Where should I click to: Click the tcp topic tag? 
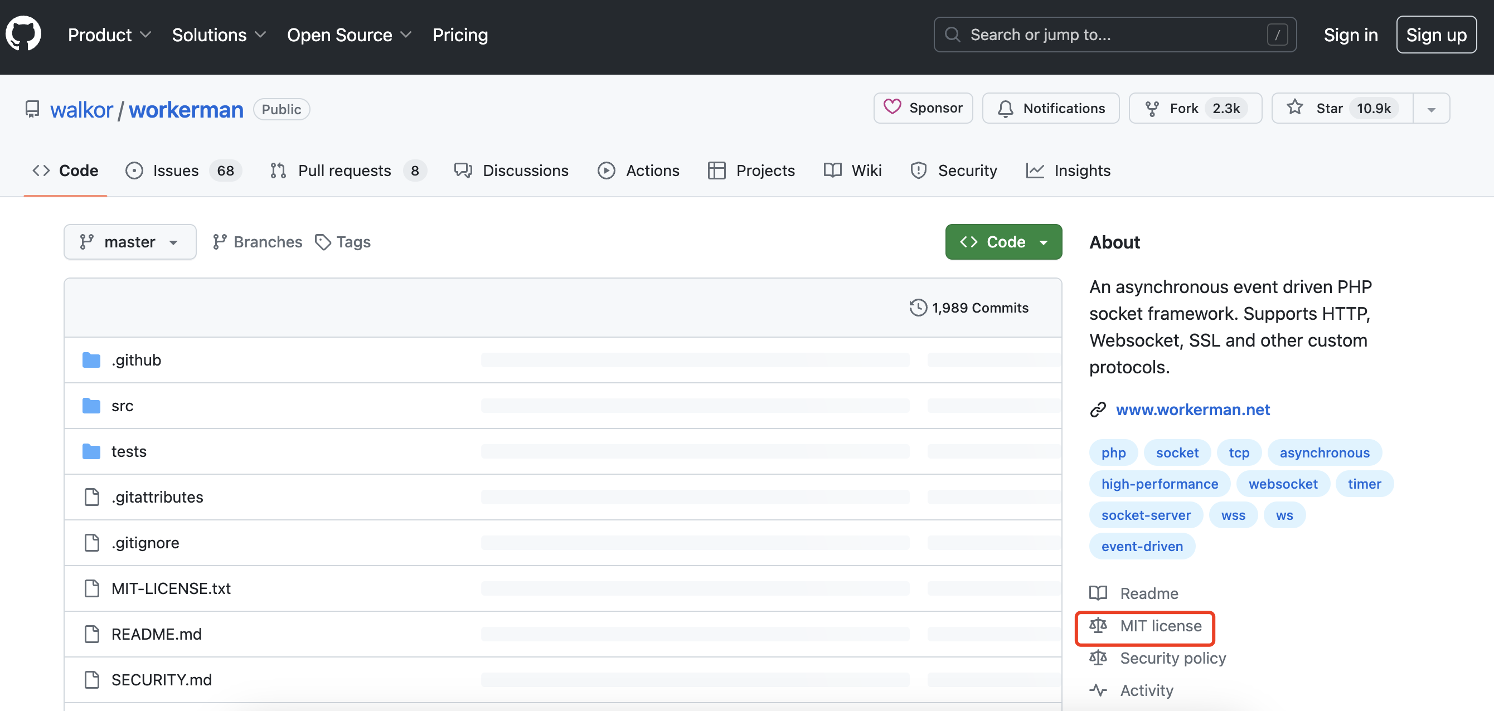point(1239,453)
